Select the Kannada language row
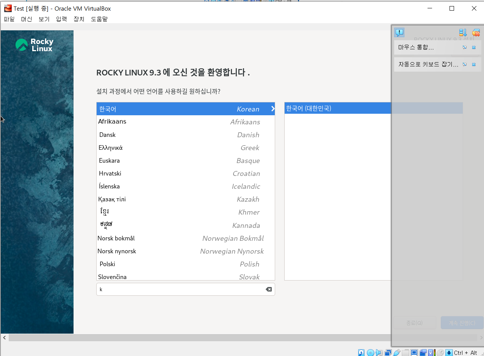The image size is (484, 356). pyautogui.click(x=186, y=225)
